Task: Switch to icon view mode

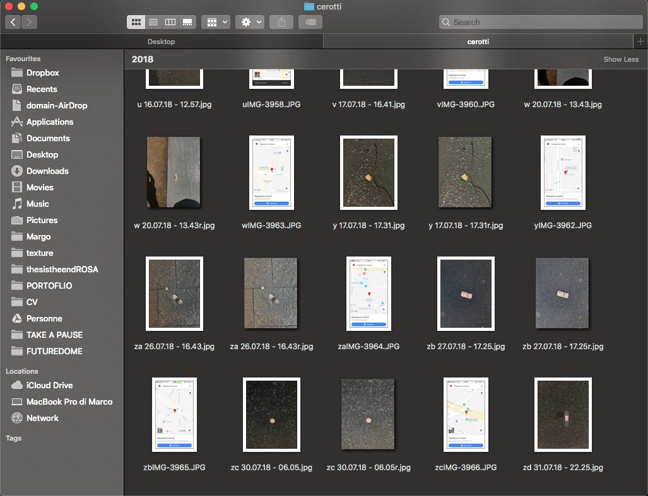Action: 136,22
